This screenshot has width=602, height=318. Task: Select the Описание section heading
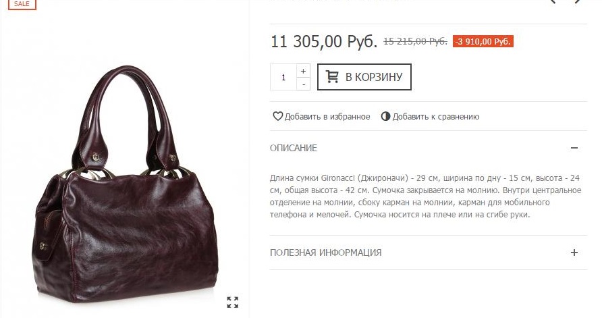294,148
